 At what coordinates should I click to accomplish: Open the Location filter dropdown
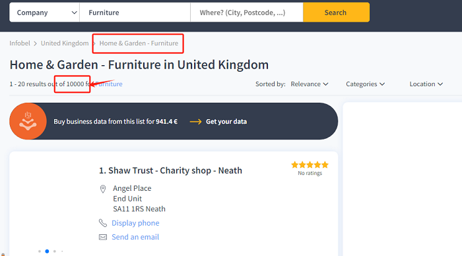coord(426,84)
